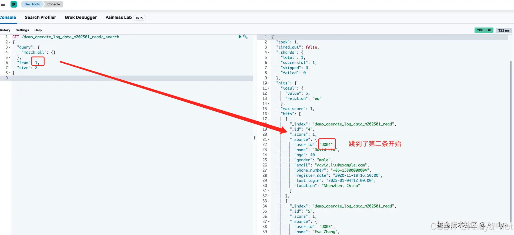Collapse the query fold at line 3
514x235 pixels.
9,47
